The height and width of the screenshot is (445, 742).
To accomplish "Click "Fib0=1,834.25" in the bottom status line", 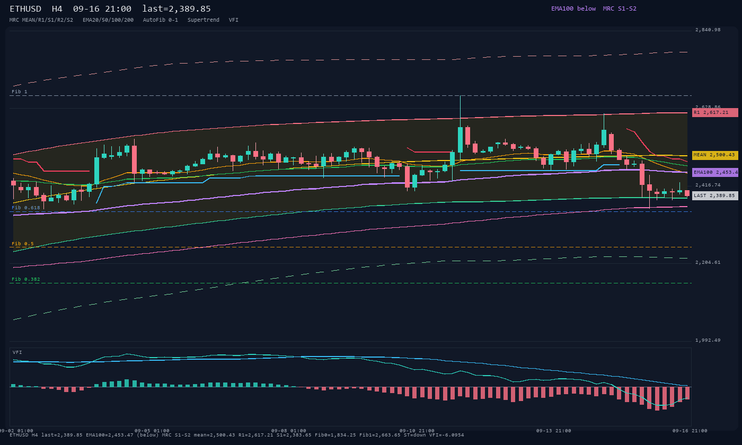I will [x=337, y=435].
